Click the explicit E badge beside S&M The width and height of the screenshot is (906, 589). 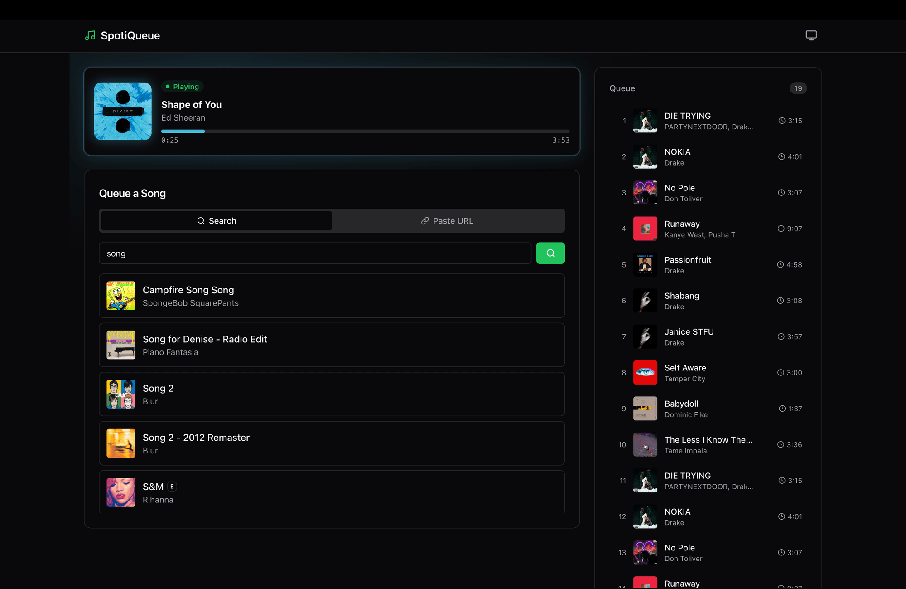tap(172, 487)
